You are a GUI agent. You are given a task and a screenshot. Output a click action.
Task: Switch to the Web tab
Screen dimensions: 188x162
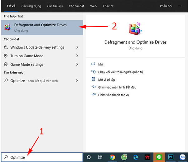pos(93,6)
